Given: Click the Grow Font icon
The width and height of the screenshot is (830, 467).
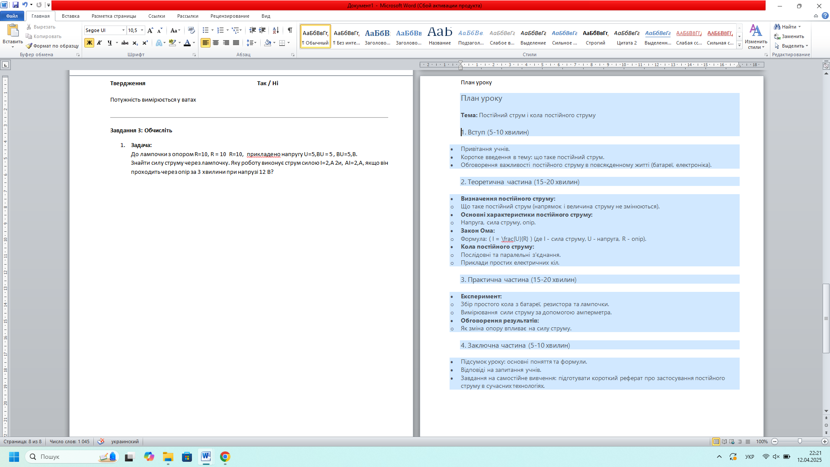Looking at the screenshot, I should [150, 30].
